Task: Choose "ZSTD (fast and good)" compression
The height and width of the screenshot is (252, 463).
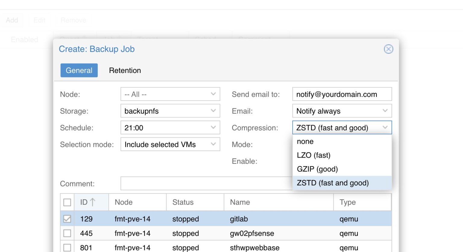Action: [x=332, y=183]
